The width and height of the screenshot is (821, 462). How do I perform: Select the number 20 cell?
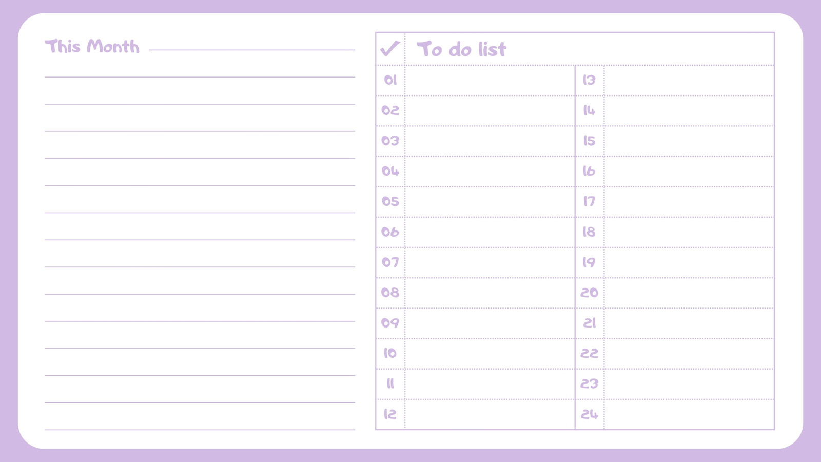(590, 293)
